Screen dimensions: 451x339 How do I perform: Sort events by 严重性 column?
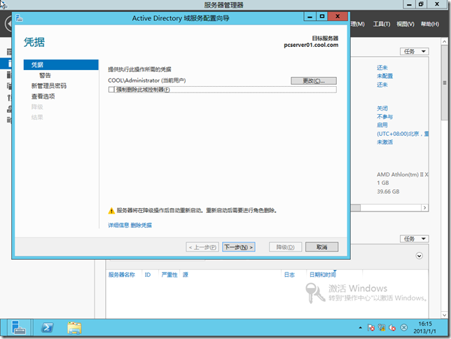click(x=169, y=275)
